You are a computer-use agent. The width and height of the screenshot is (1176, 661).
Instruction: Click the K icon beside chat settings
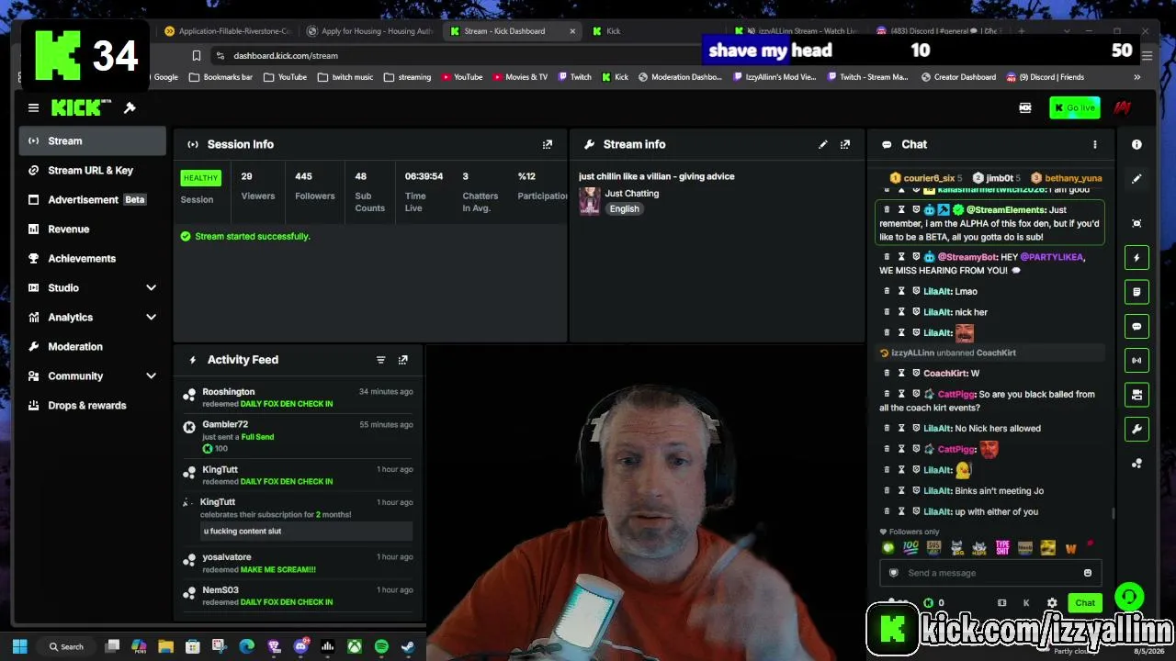(1026, 603)
